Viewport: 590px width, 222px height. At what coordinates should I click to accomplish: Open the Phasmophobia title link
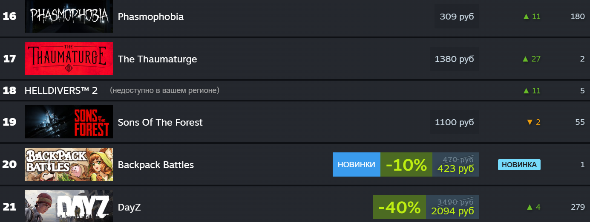point(150,17)
